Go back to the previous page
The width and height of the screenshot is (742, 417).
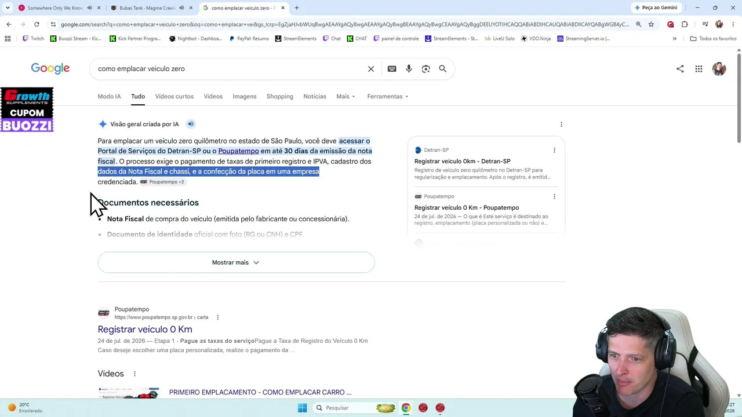9,24
